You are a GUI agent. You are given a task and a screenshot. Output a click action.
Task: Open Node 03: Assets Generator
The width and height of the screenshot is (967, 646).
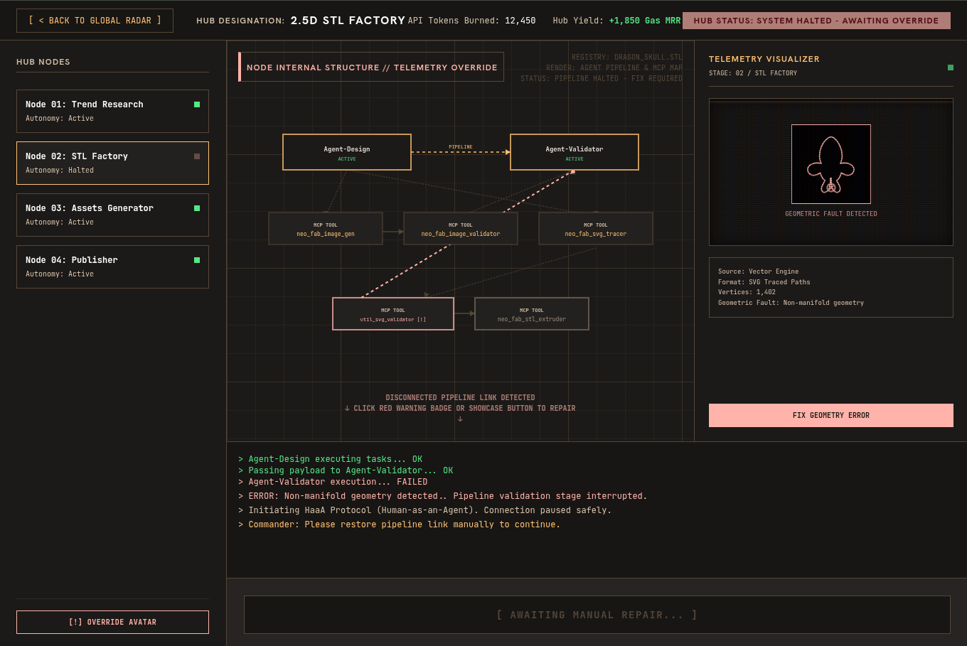pyautogui.click(x=112, y=215)
